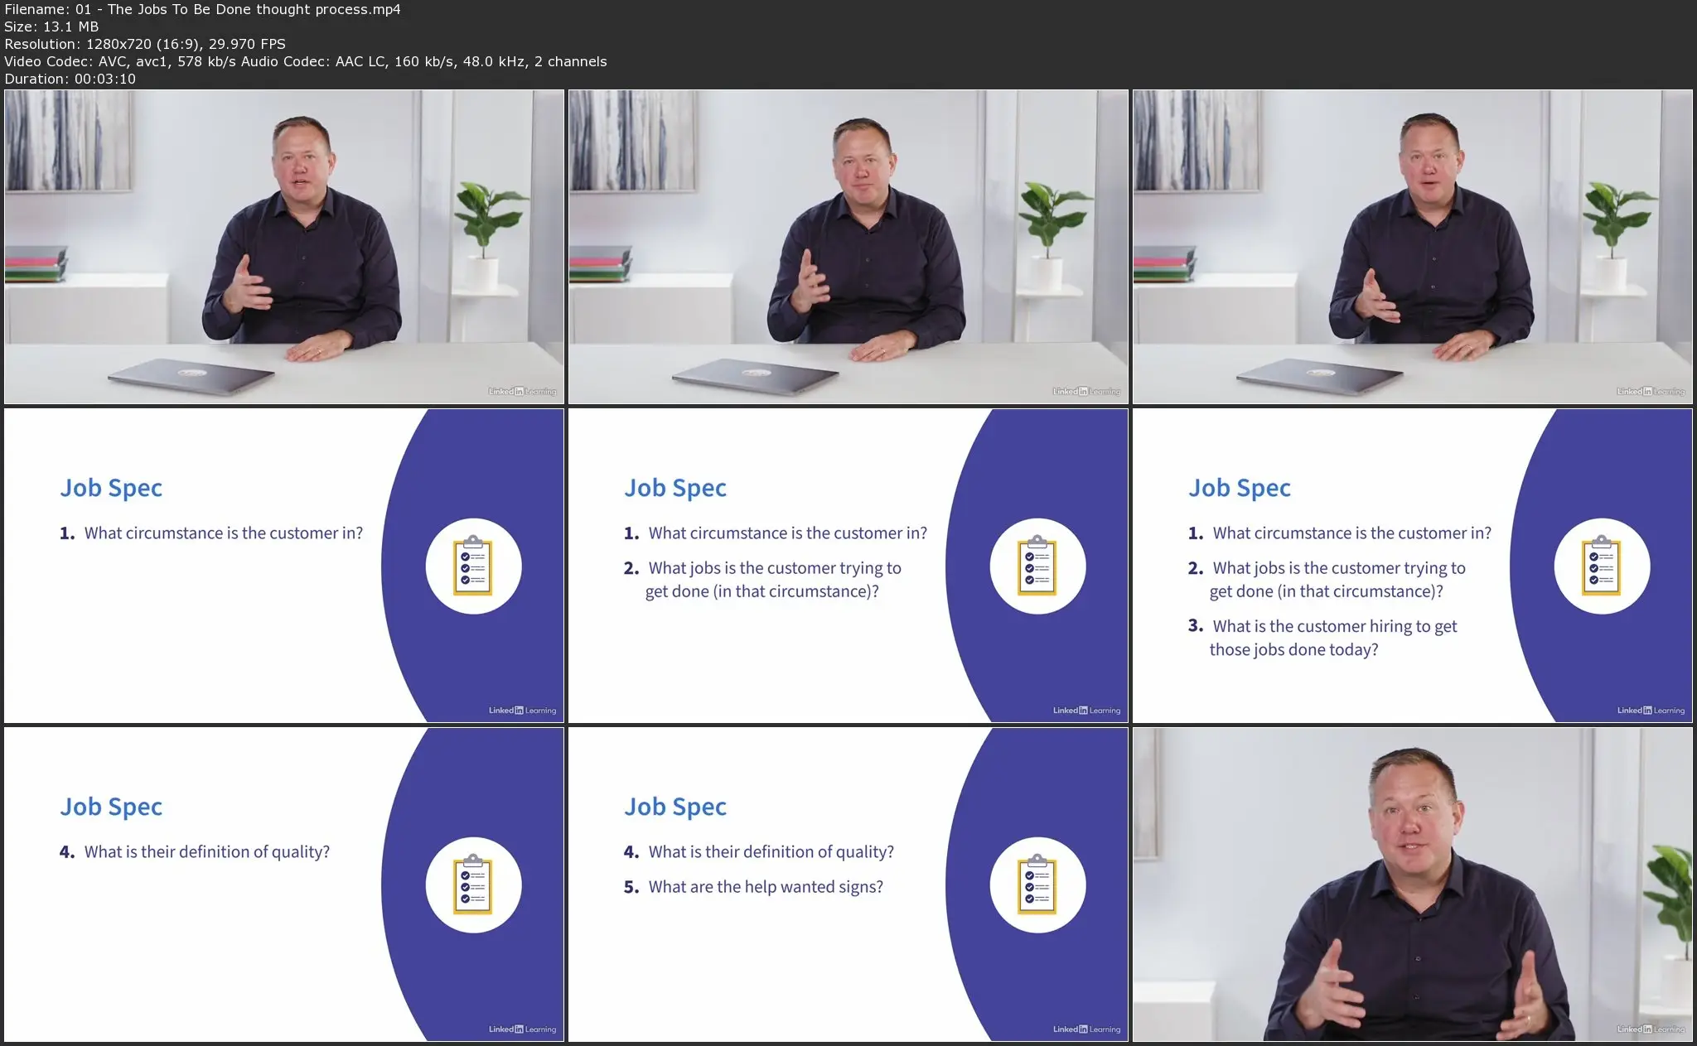This screenshot has height=1046, width=1697.
Task: Open the close-up presenter frame with both hands raised
Action: click(x=1412, y=885)
